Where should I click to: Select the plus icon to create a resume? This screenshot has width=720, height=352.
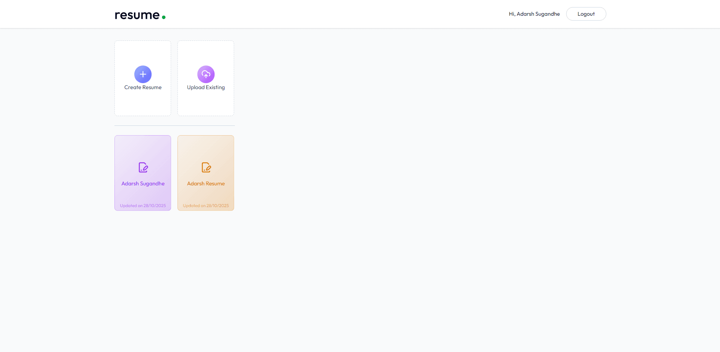pyautogui.click(x=143, y=74)
